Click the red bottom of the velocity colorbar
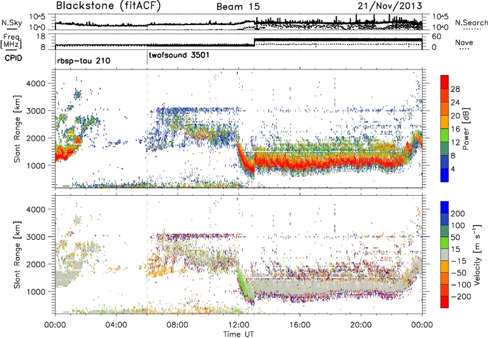Image resolution: width=488 pixels, height=338 pixels. tap(445, 302)
